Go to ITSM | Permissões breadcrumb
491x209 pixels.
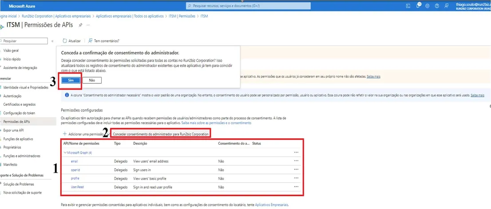click(x=182, y=16)
